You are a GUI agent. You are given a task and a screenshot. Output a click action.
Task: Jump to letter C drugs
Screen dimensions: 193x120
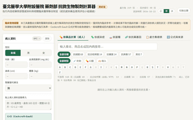(x=70, y=67)
